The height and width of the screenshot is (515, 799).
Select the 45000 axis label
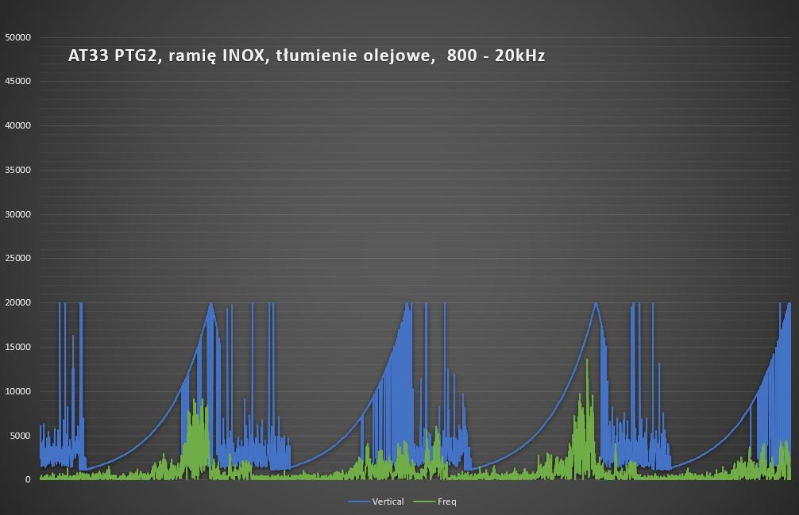tap(17, 81)
